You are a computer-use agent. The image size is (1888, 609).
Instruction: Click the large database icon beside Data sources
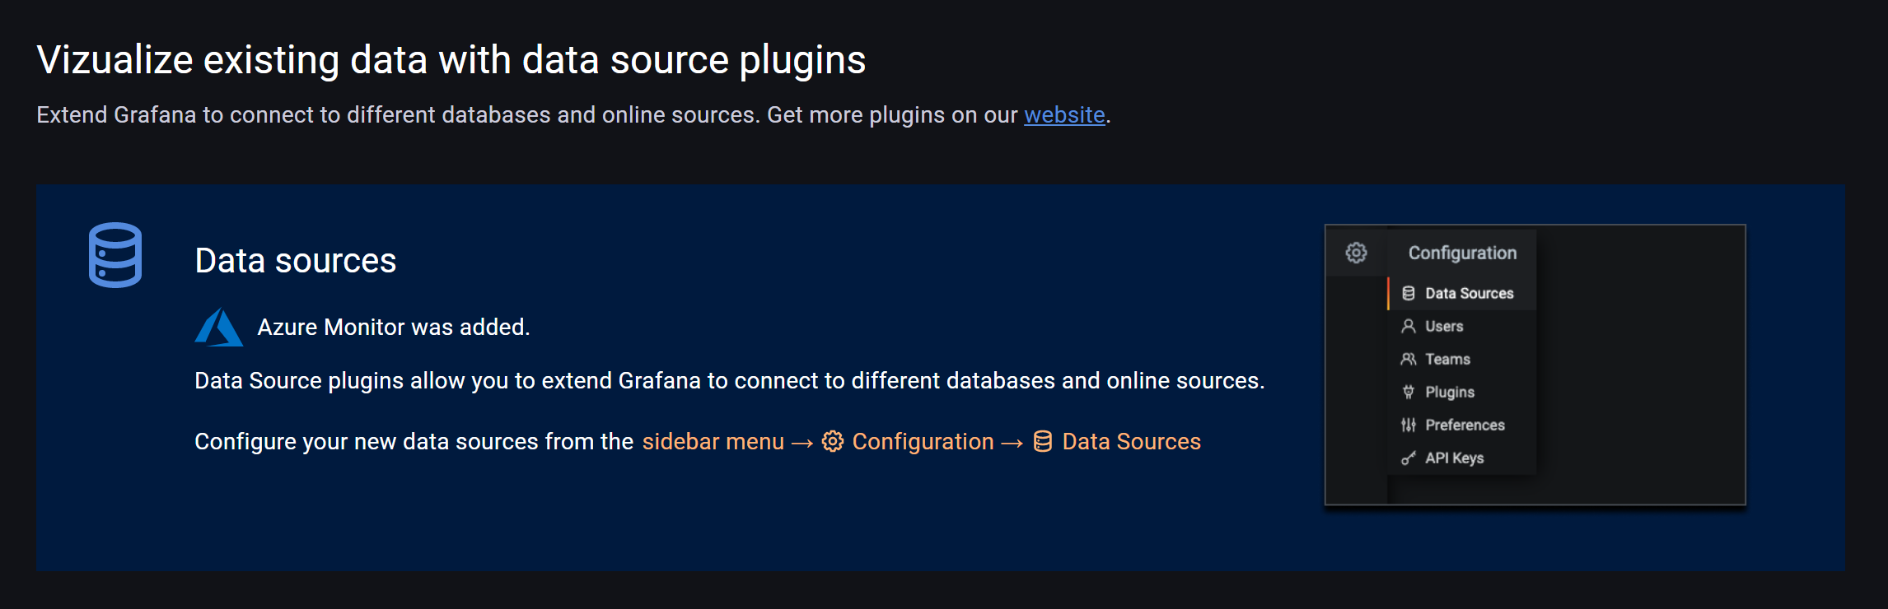[x=115, y=255]
